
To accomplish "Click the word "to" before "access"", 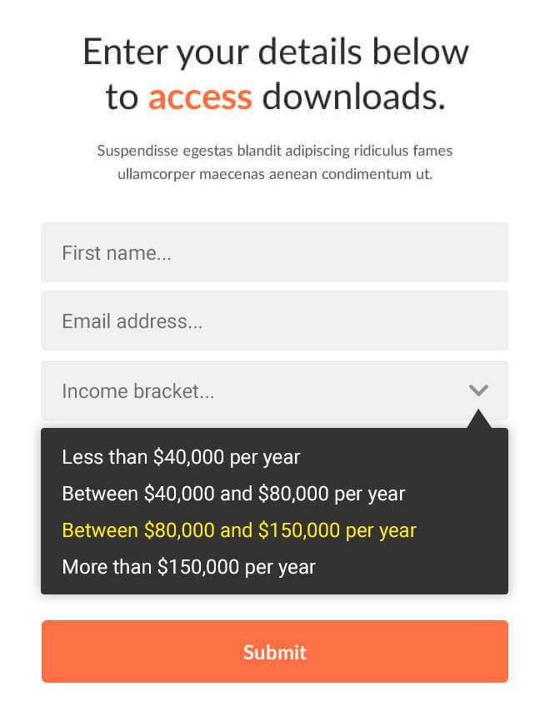I will coord(122,97).
